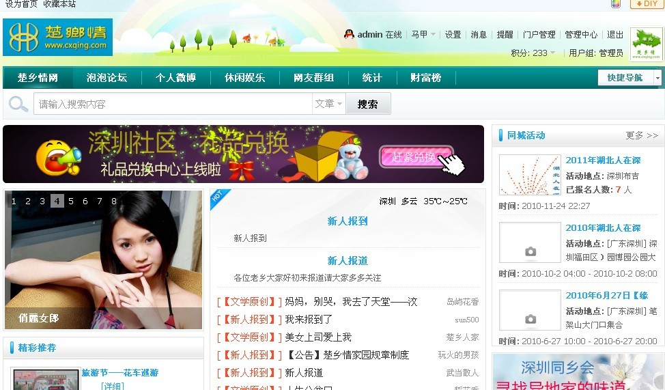The image size is (665, 390).
Task: Click author 岛屿花香
Action: pos(463,302)
